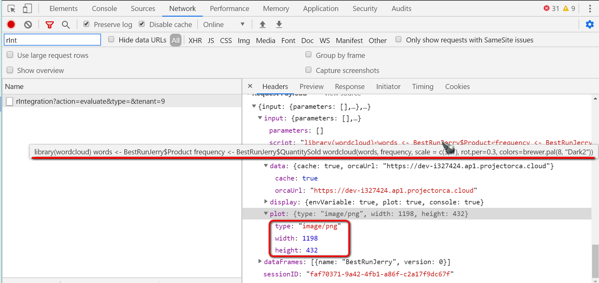599x283 pixels.
Task: Expand the display object node
Action: click(x=266, y=201)
